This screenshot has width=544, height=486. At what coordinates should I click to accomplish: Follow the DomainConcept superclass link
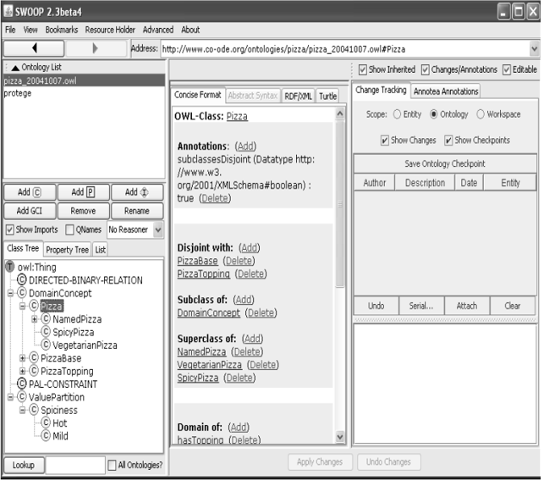coord(208,313)
